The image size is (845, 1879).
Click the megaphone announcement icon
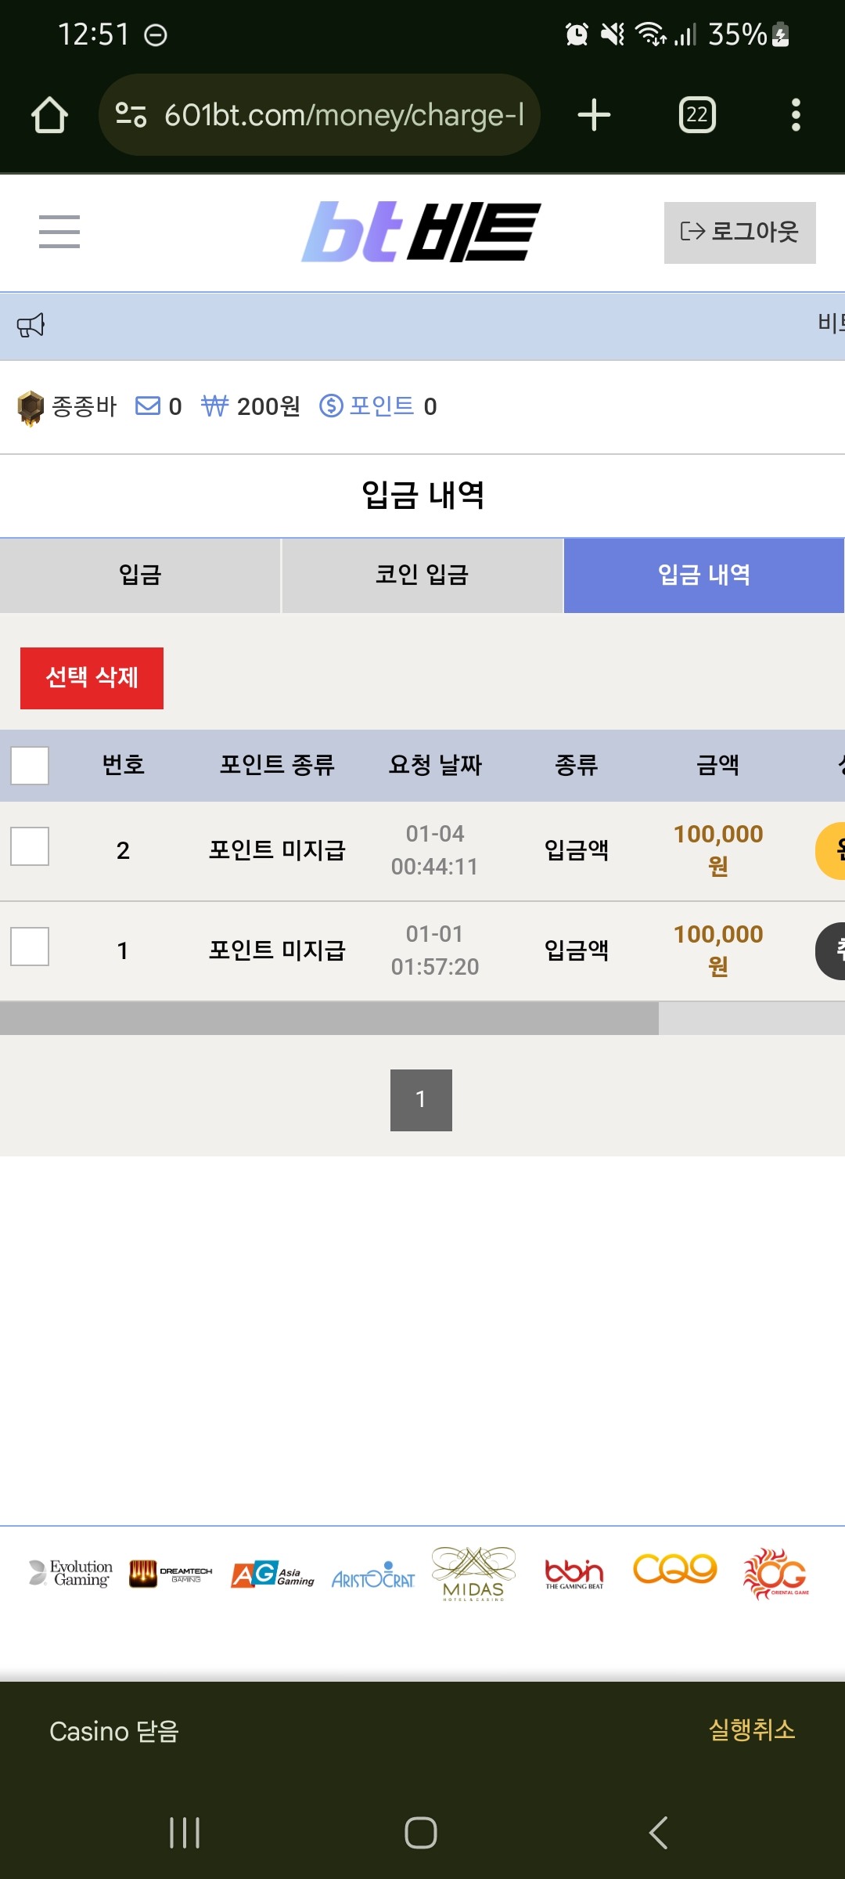click(31, 325)
